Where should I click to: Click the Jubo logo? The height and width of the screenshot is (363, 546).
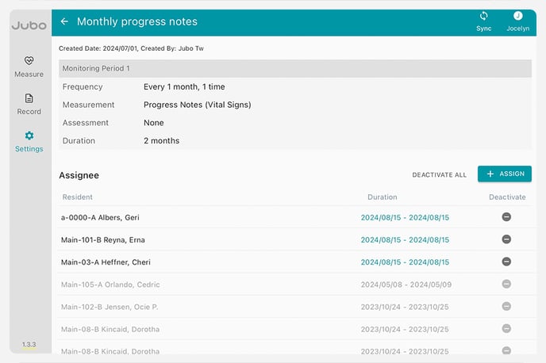click(29, 25)
